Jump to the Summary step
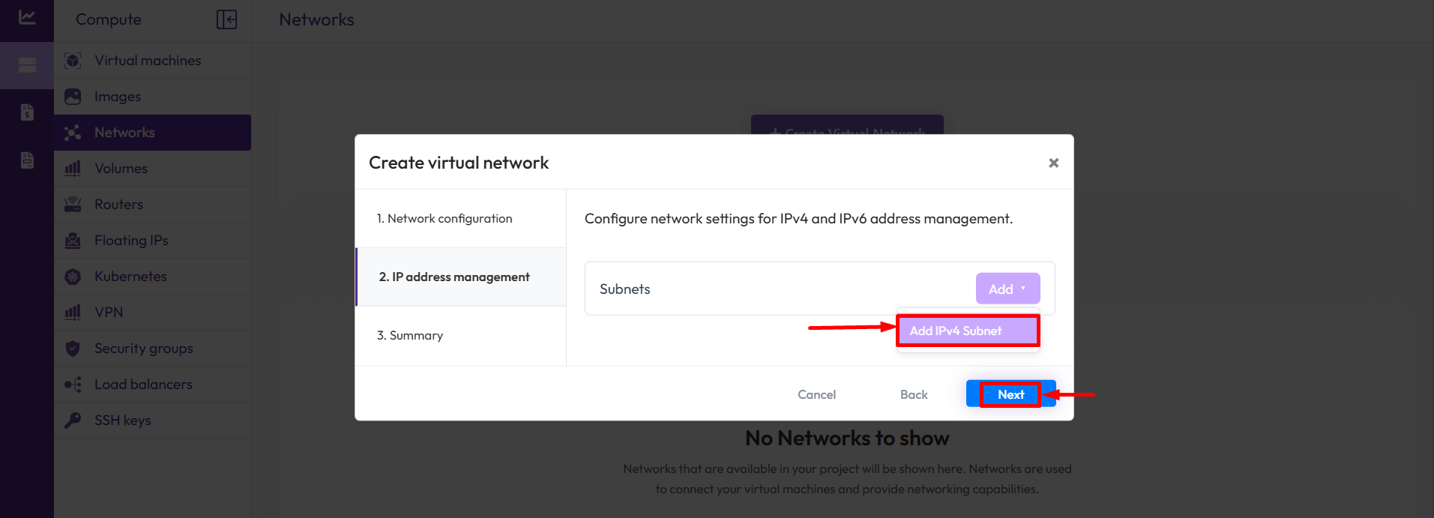The height and width of the screenshot is (518, 1434). tap(410, 335)
